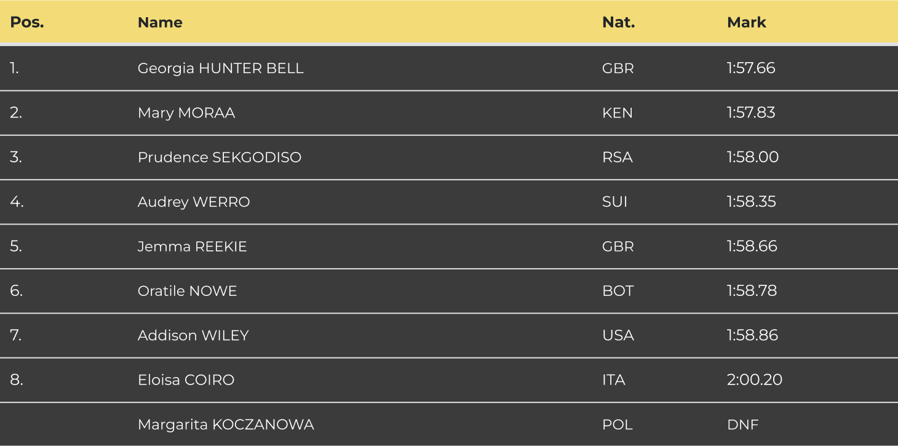Open athlete Georgia HUNTER BELL

pyautogui.click(x=220, y=68)
